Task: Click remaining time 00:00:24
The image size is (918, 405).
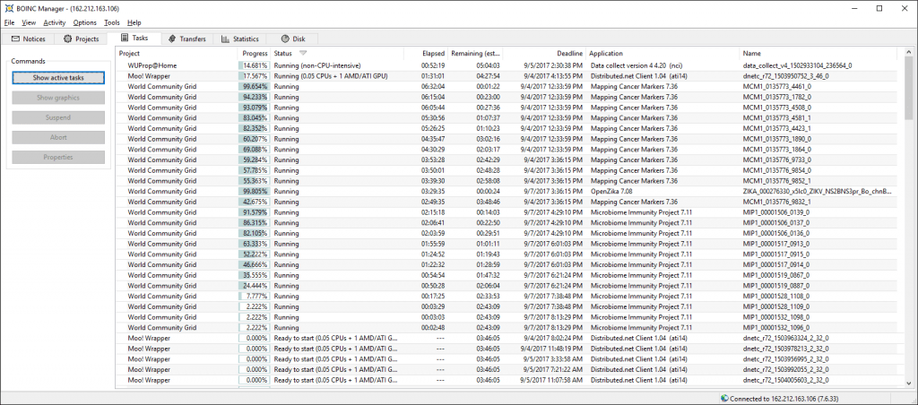Action: [488, 192]
